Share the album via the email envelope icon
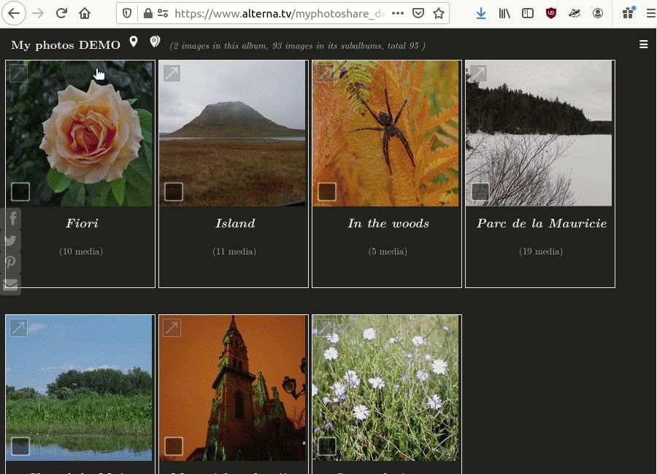The width and height of the screenshot is (657, 474). (11, 284)
